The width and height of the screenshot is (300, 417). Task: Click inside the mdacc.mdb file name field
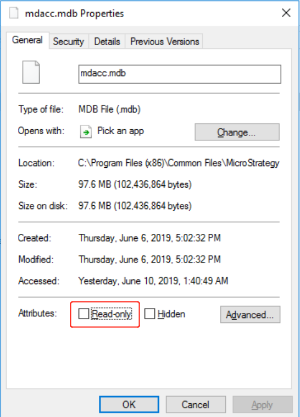[x=180, y=74]
